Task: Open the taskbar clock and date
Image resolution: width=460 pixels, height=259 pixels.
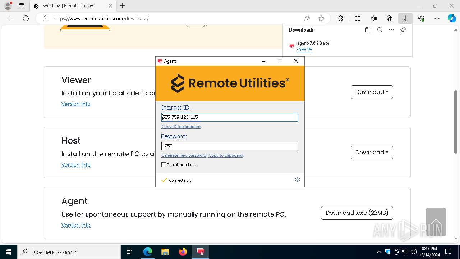Action: 429,252
